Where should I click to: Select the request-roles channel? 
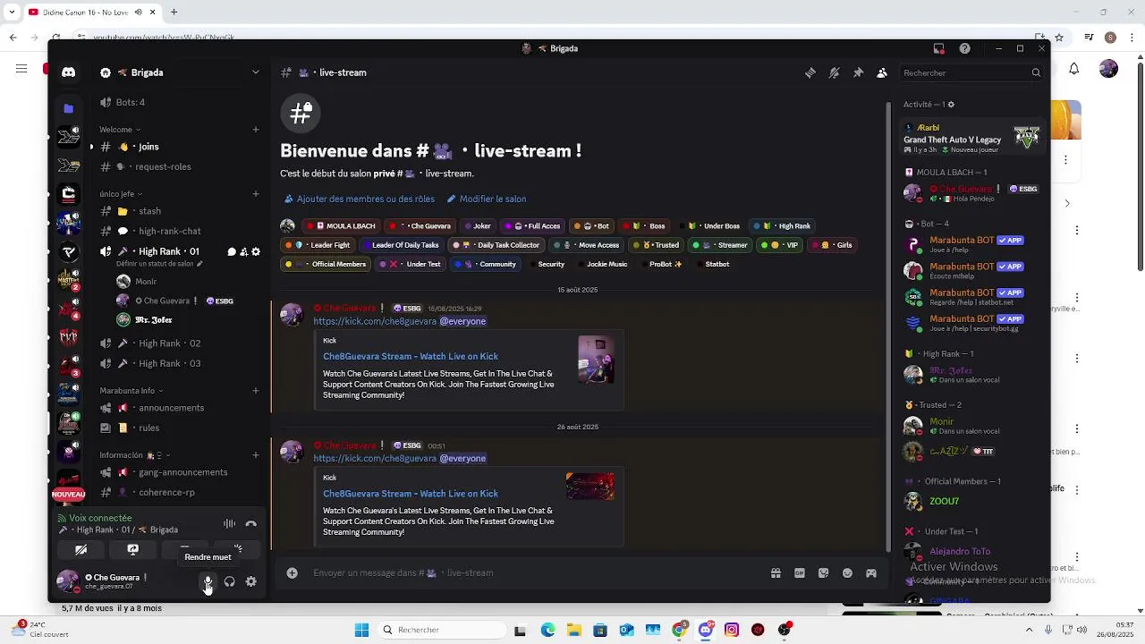click(x=177, y=166)
